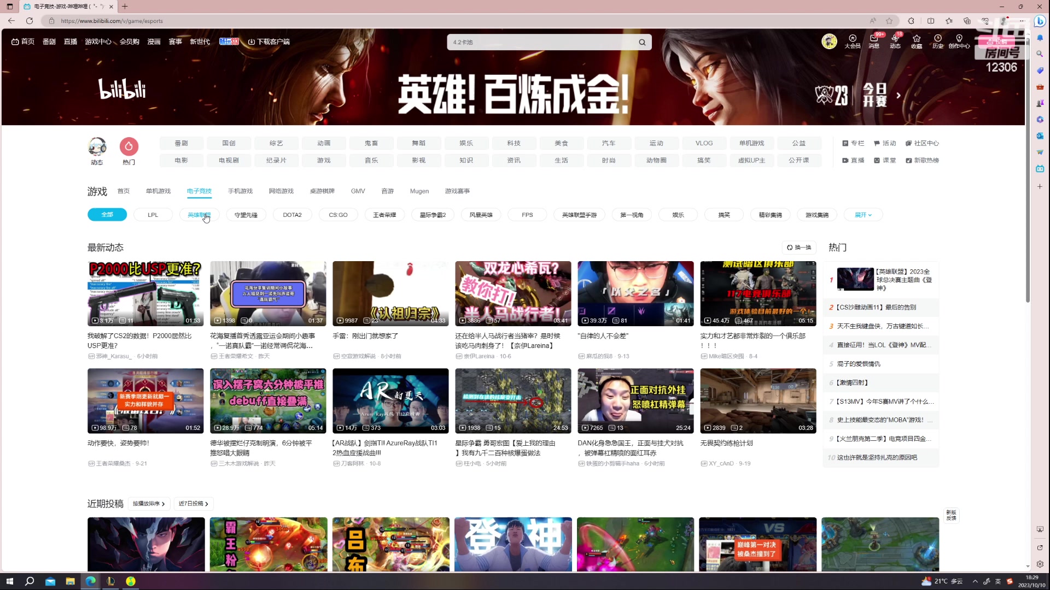Select the 英雄联盟 tag filter
The image size is (1050, 590).
[x=199, y=215]
